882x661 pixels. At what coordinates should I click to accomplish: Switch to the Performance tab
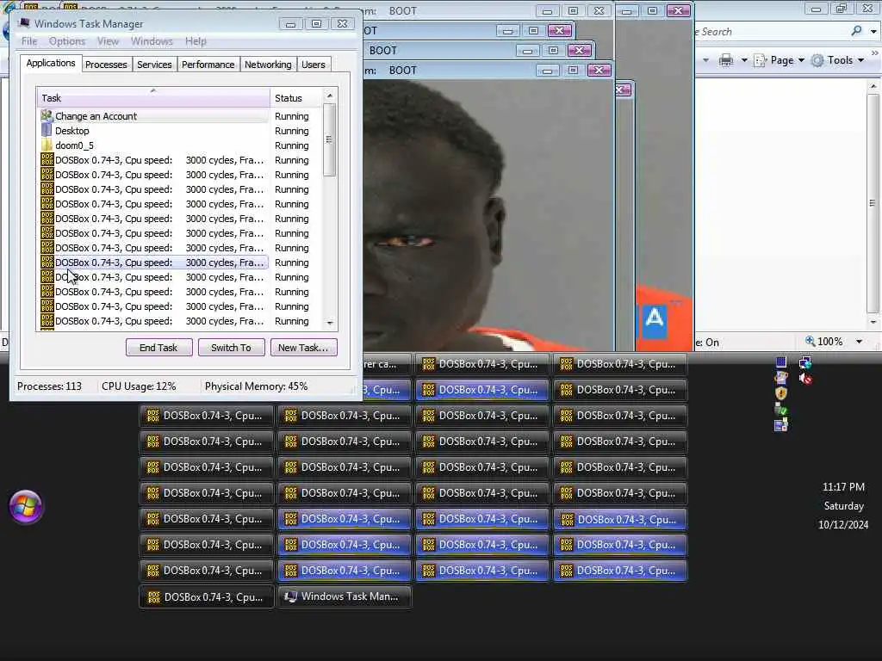[208, 65]
